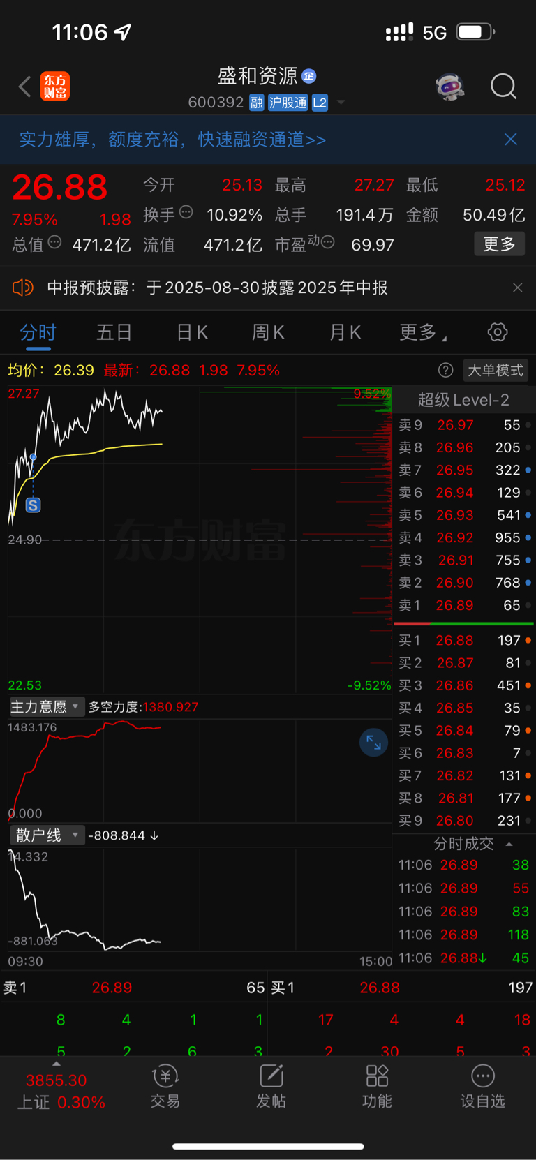Tap the question mark help icon
The height and width of the screenshot is (1160, 536).
[445, 370]
